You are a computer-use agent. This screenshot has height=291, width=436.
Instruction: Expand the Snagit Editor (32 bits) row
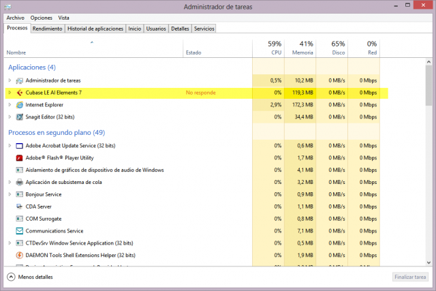10,117
